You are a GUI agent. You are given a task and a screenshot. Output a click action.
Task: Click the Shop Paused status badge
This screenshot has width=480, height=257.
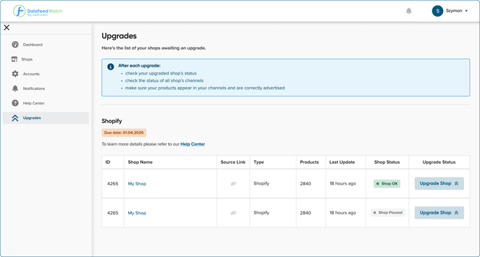click(388, 212)
